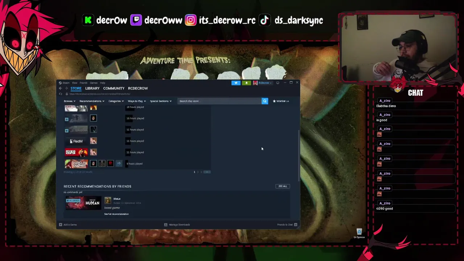This screenshot has height=261, width=464.
Task: Click the Friends & Chat icon
Action: point(296,225)
